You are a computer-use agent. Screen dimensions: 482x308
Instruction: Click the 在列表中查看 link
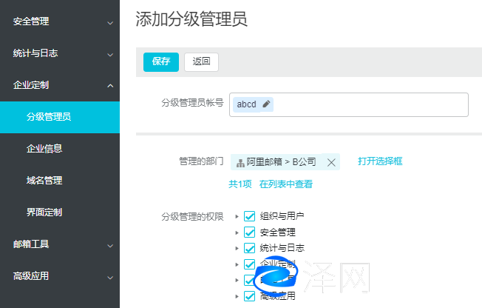click(x=285, y=184)
